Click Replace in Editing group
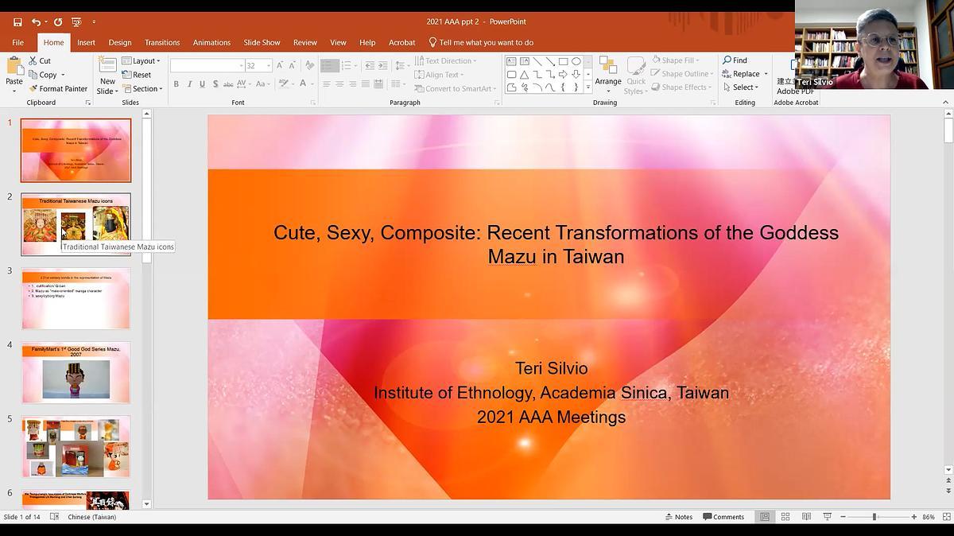The width and height of the screenshot is (954, 536). click(x=745, y=74)
